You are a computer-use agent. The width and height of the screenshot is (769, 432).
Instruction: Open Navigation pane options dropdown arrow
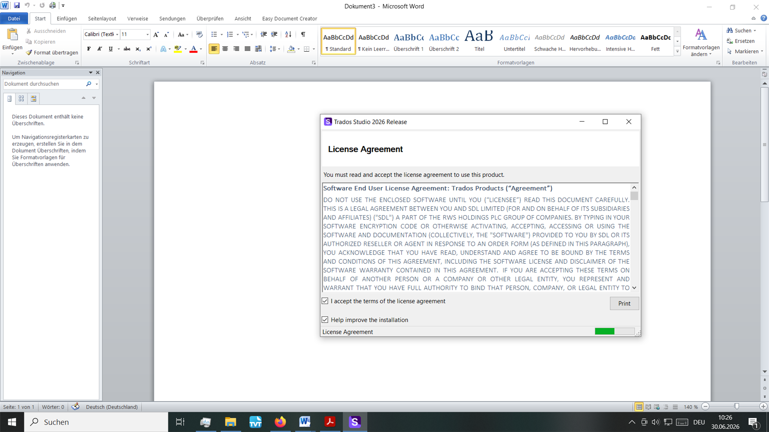point(91,73)
